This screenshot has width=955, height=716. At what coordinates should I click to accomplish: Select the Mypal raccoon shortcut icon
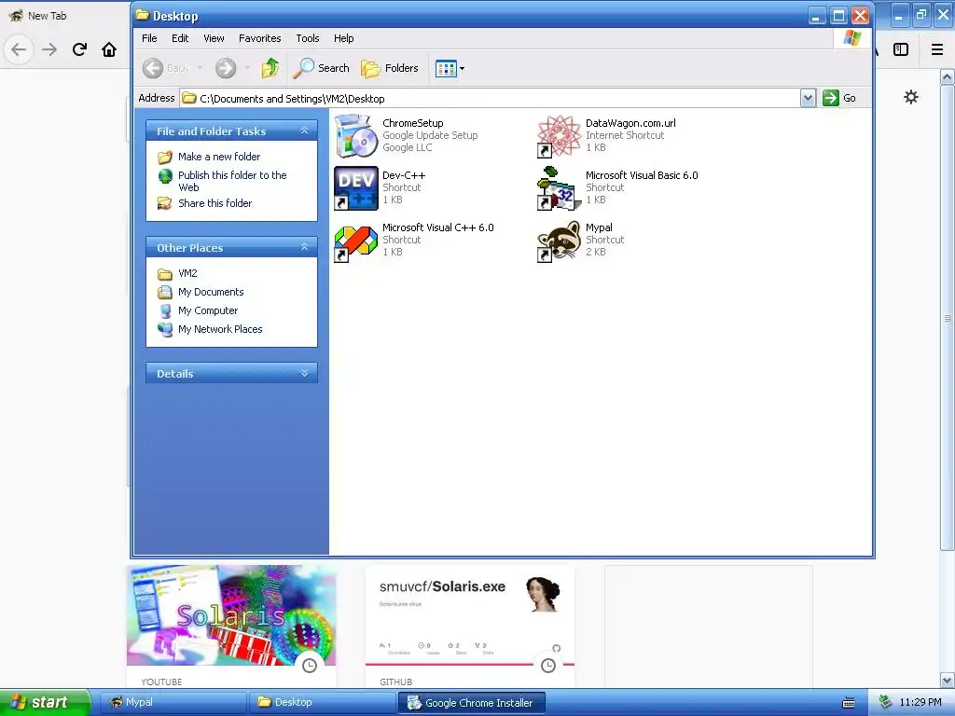click(x=560, y=241)
